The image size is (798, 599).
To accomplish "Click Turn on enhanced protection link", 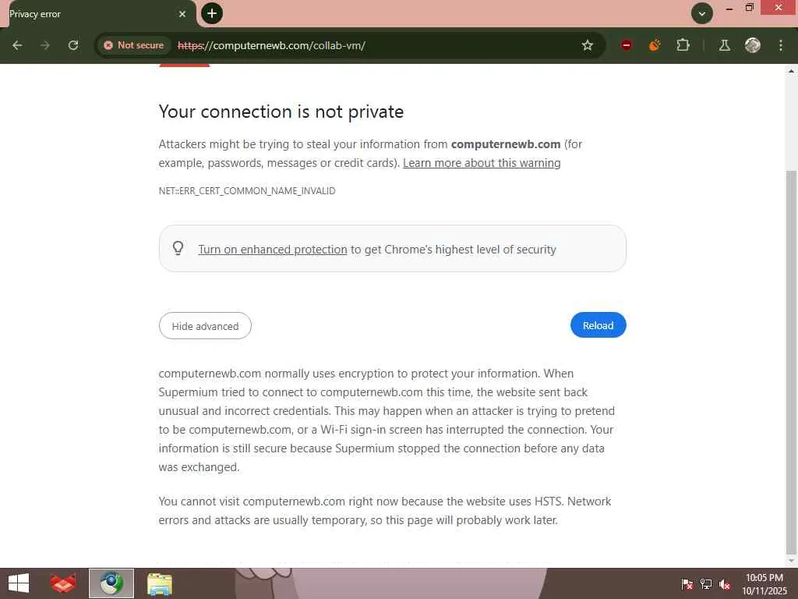I will tap(272, 250).
